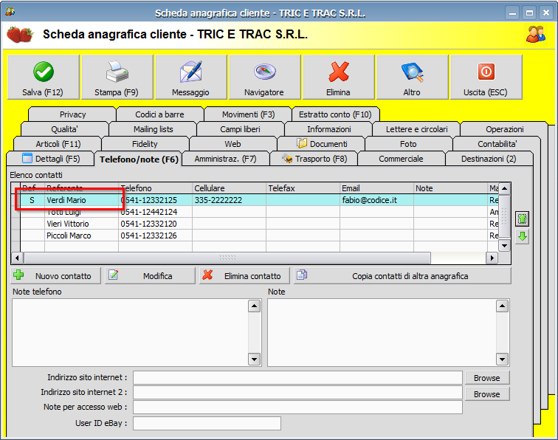Open the Codici a barre tab
558x440 pixels.
tap(159, 114)
